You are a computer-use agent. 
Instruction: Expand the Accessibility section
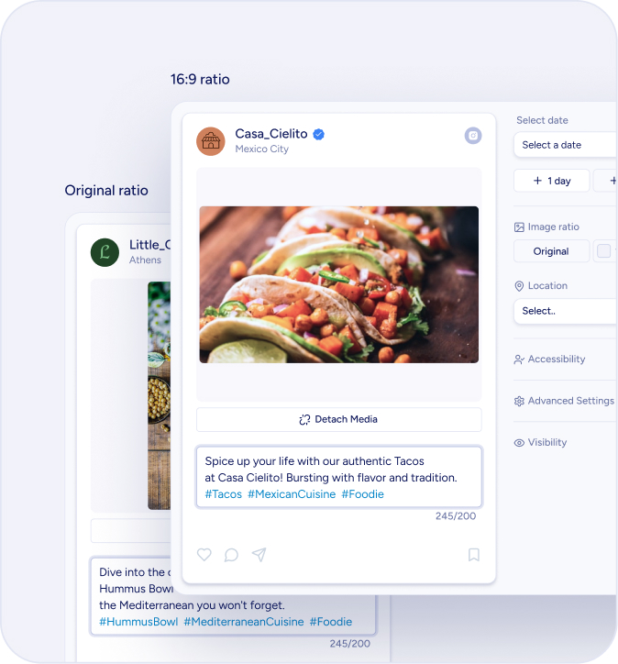pyautogui.click(x=549, y=360)
